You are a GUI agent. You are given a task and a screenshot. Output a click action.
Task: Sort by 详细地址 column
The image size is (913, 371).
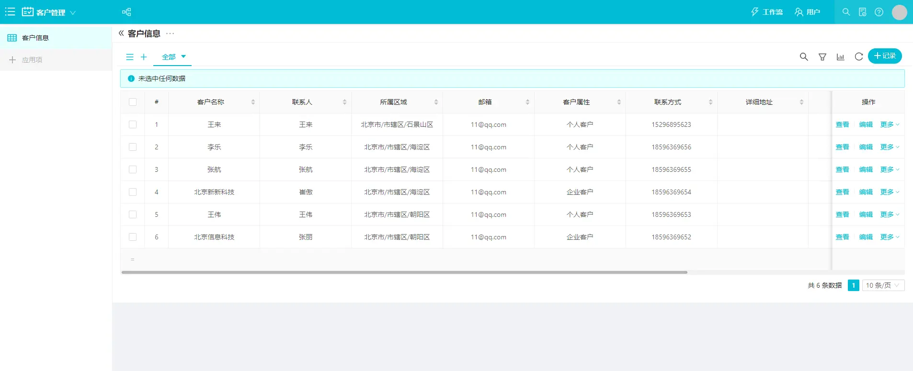tap(801, 102)
